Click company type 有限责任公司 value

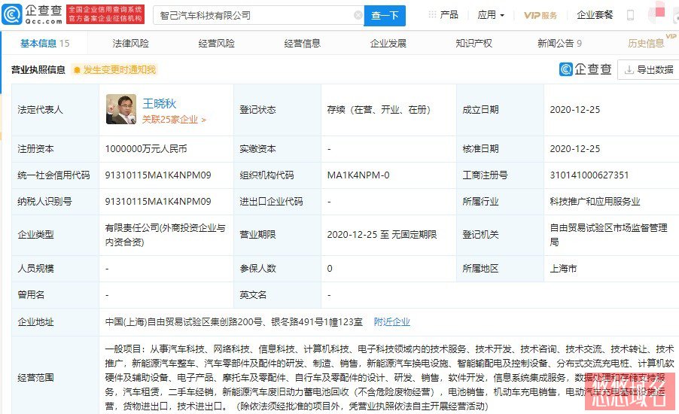[166, 235]
